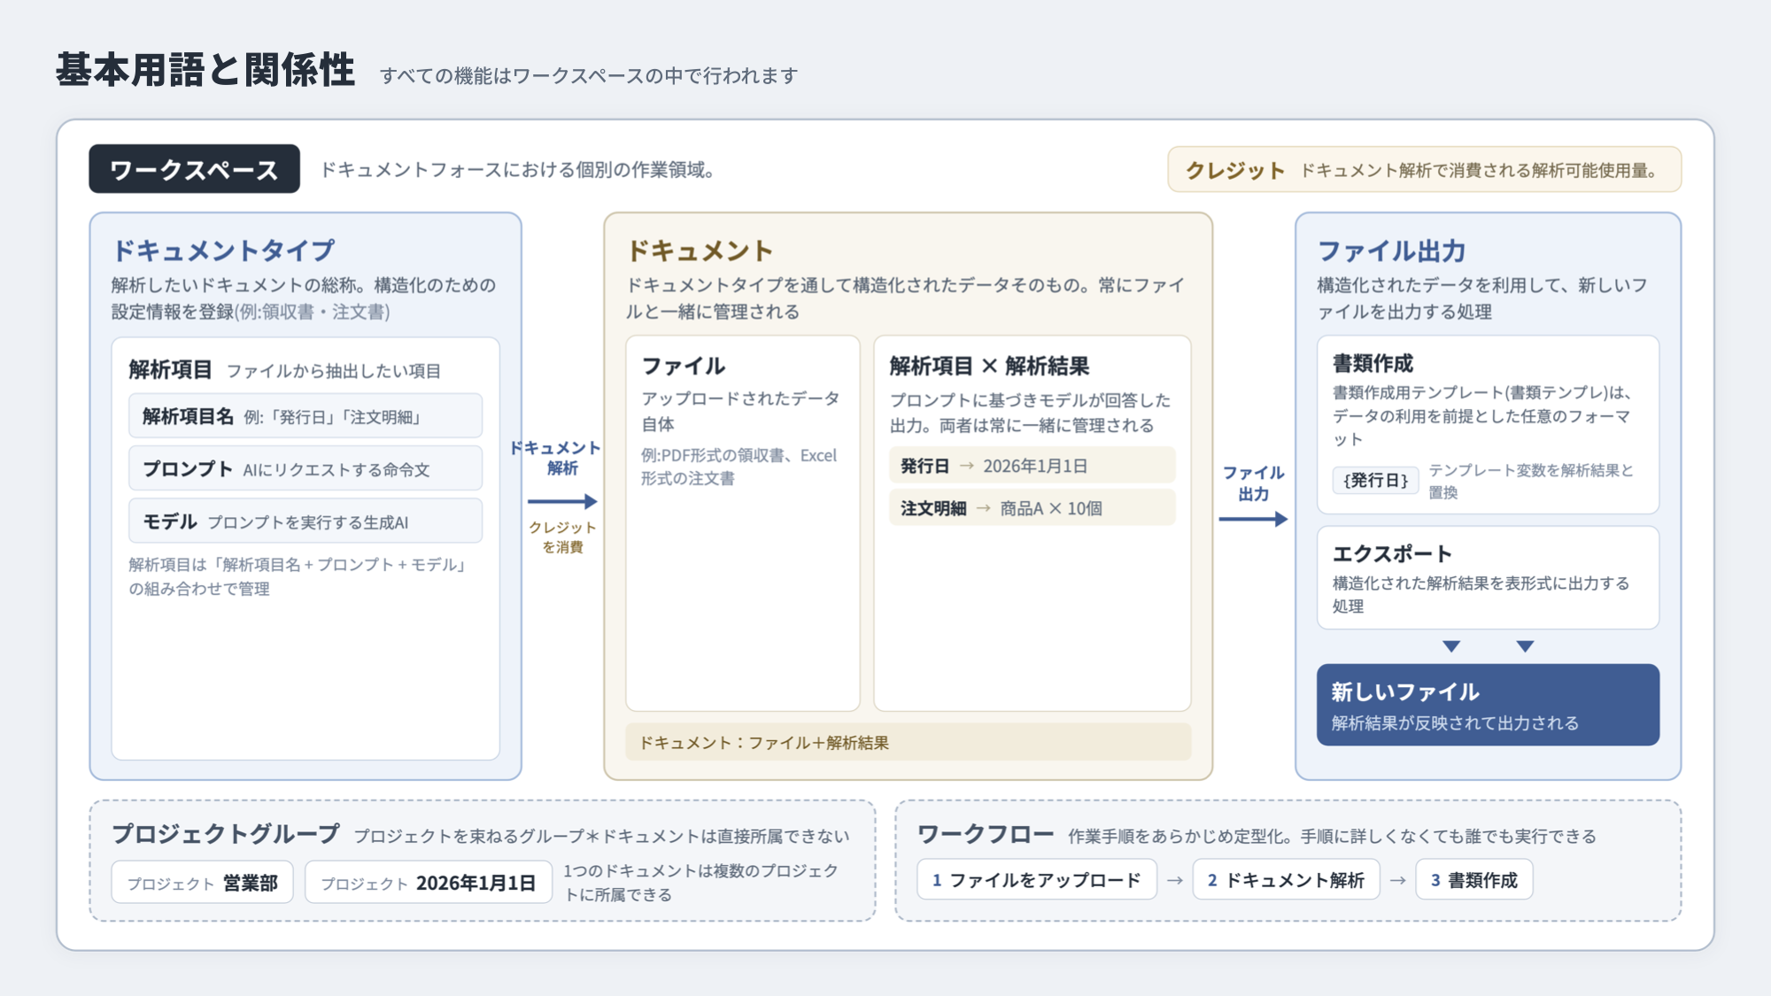Click step 1 ファイルをアップロード

(x=1037, y=880)
